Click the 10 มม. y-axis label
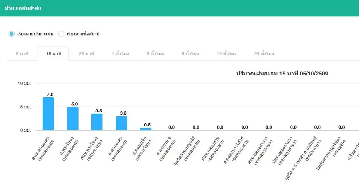The height and width of the screenshot is (193, 359). (x=24, y=83)
